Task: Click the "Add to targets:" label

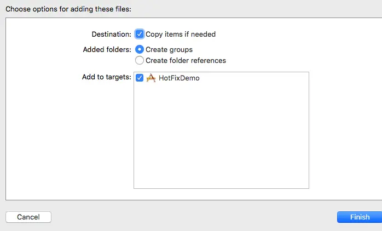Action: [x=106, y=77]
